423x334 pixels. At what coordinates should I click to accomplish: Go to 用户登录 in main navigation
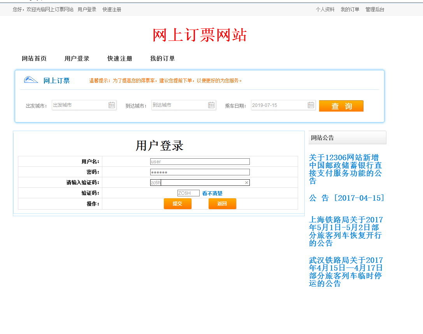tap(77, 59)
